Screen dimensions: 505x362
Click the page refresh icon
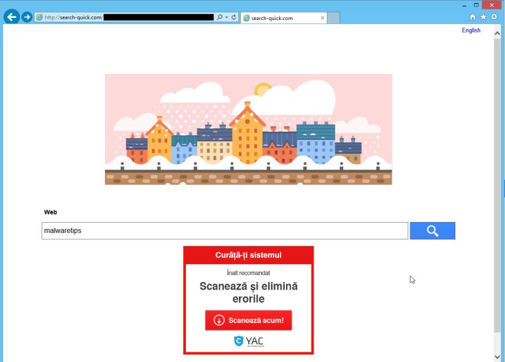click(x=234, y=17)
